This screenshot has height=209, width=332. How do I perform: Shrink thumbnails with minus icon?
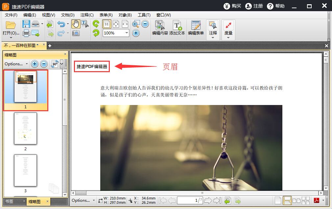(x=44, y=64)
